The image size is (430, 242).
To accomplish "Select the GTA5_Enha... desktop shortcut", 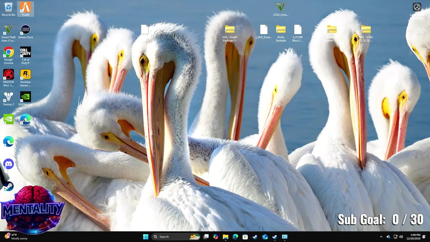I will [x=281, y=9].
